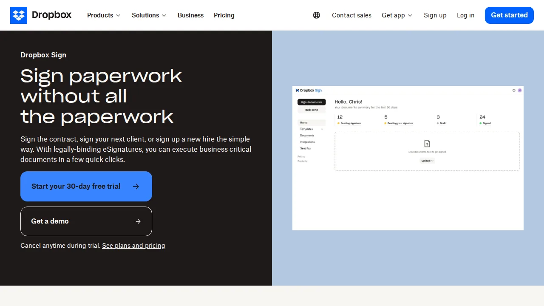Click the Dropbox Sign logo in the preview
Image resolution: width=544 pixels, height=306 pixels.
tap(309, 91)
